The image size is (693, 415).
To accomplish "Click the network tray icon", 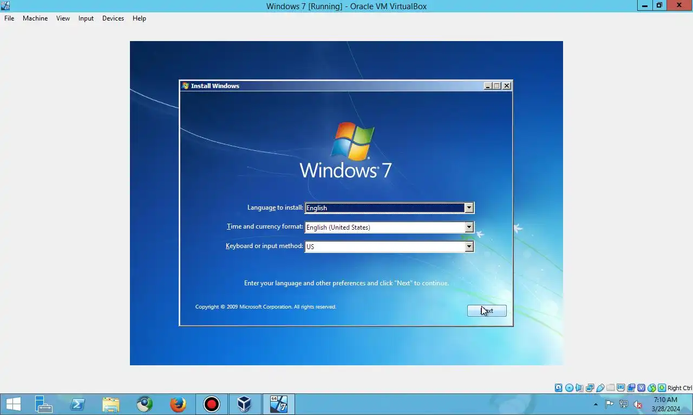I will pyautogui.click(x=624, y=404).
